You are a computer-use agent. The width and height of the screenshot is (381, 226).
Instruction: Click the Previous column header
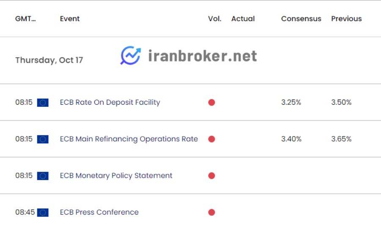coord(346,19)
